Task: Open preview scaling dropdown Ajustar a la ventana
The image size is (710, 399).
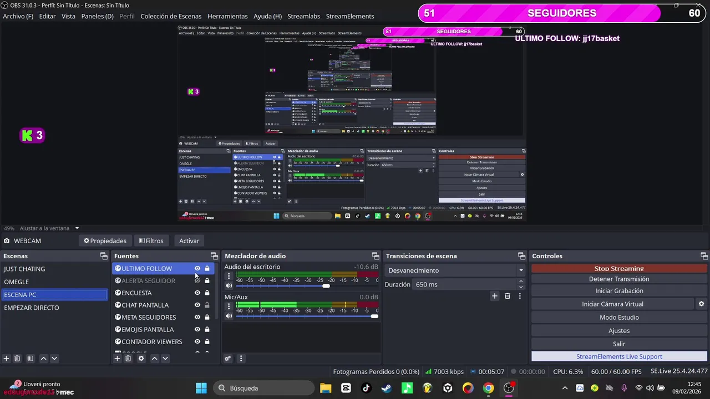Action: [49, 228]
